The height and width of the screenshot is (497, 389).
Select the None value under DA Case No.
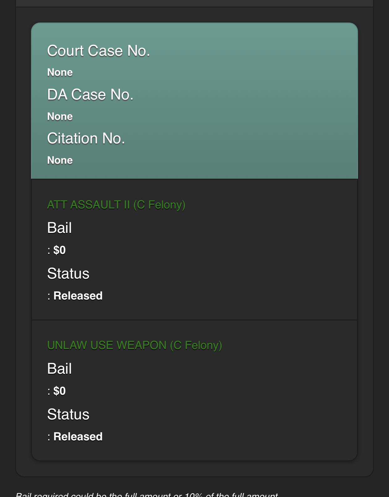(60, 116)
